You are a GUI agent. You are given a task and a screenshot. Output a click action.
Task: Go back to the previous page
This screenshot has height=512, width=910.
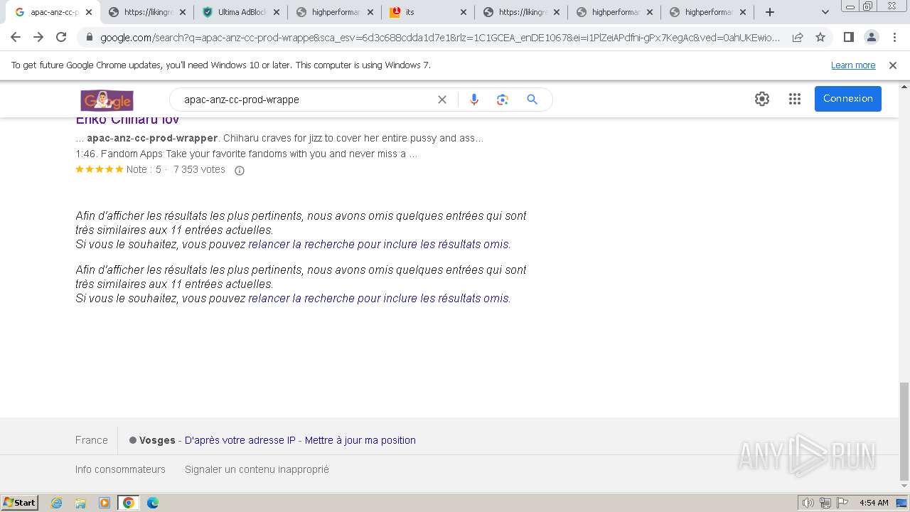coord(16,38)
